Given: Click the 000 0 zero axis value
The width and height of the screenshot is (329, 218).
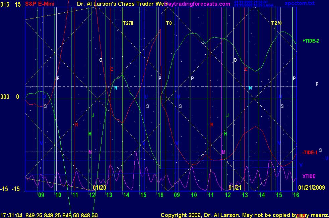Looking at the screenshot, I should pyautogui.click(x=10, y=97).
